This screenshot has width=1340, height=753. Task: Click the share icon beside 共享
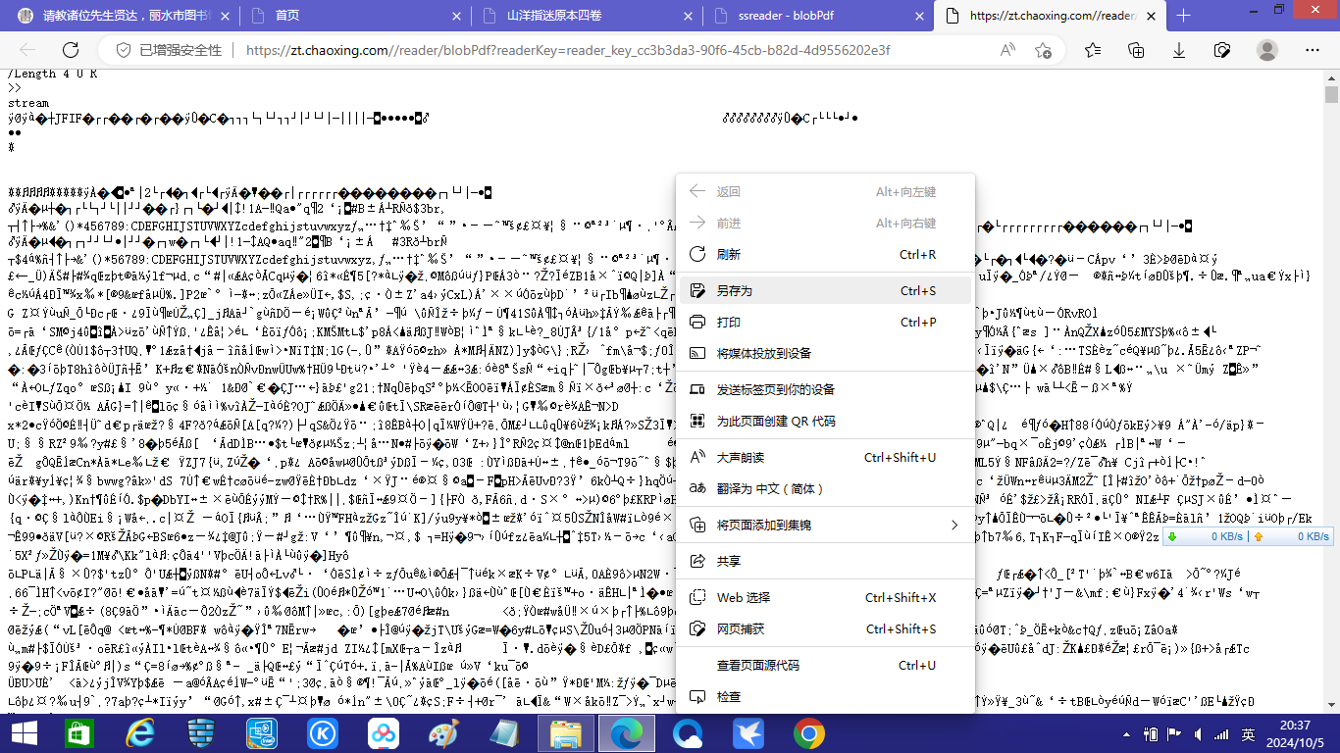click(697, 561)
